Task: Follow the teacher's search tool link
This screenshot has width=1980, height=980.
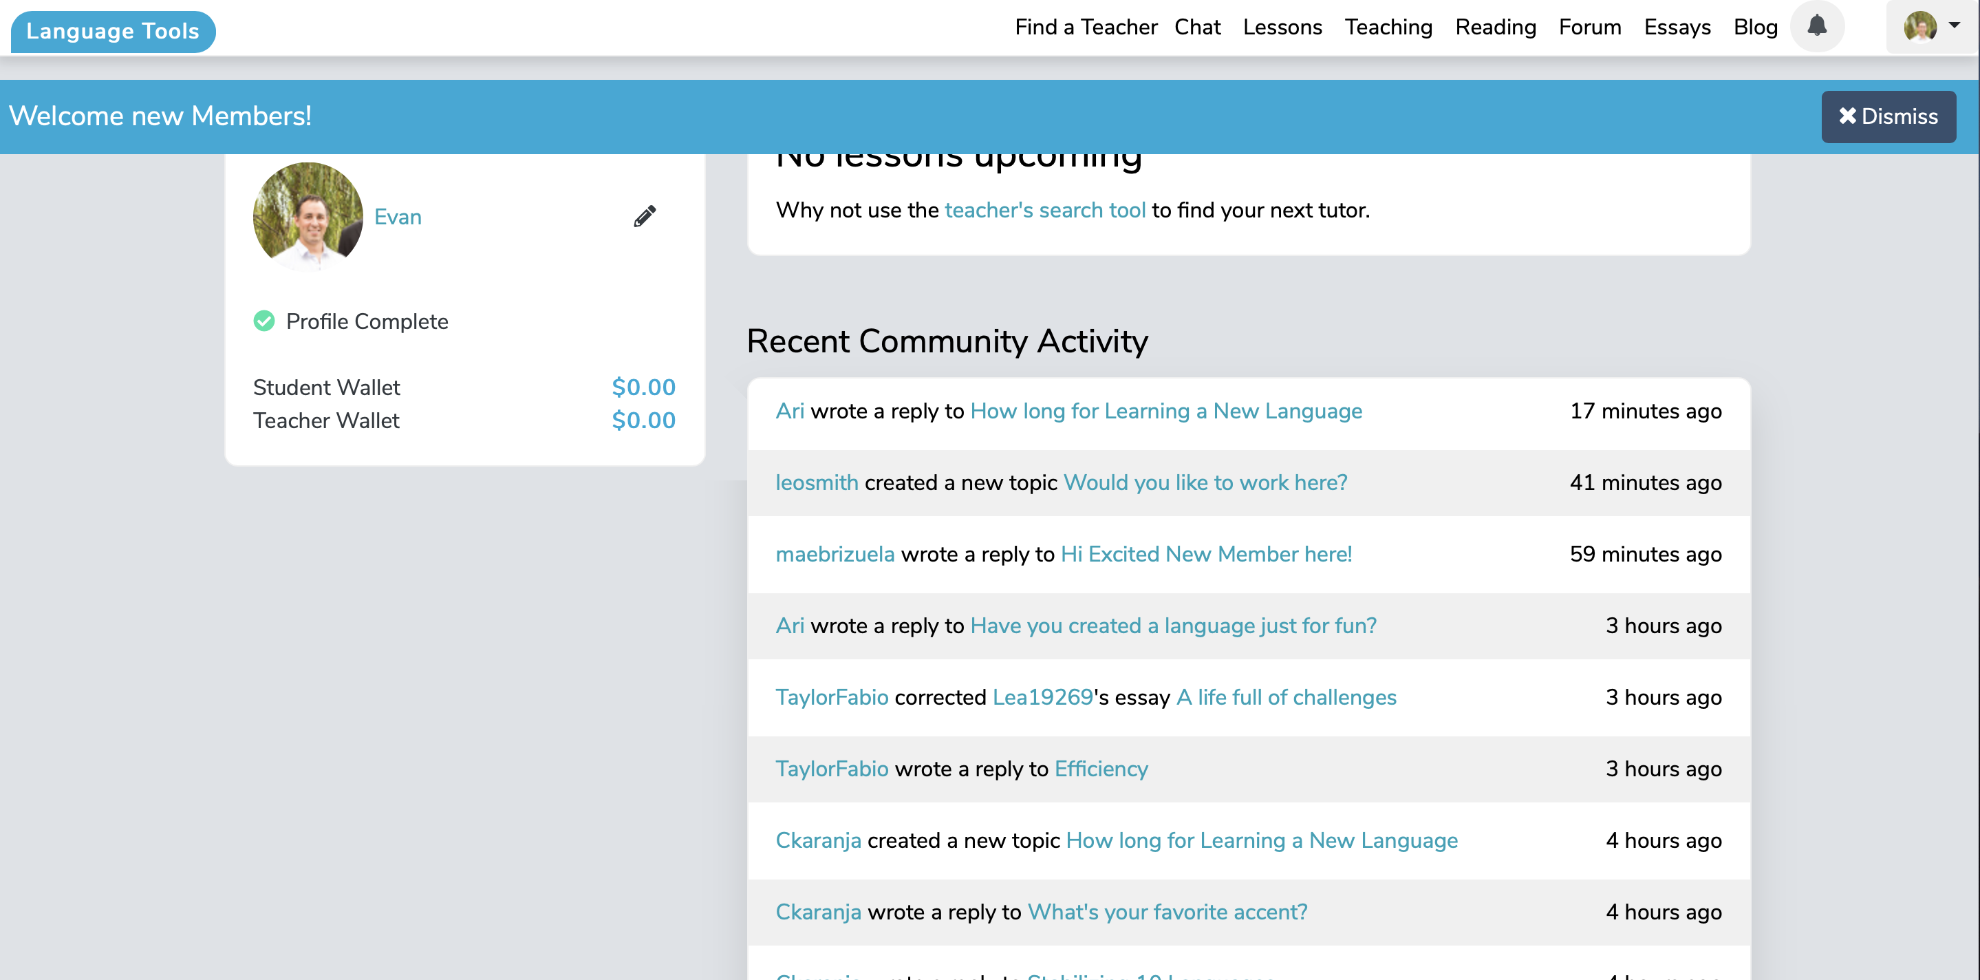Action: (x=1044, y=210)
